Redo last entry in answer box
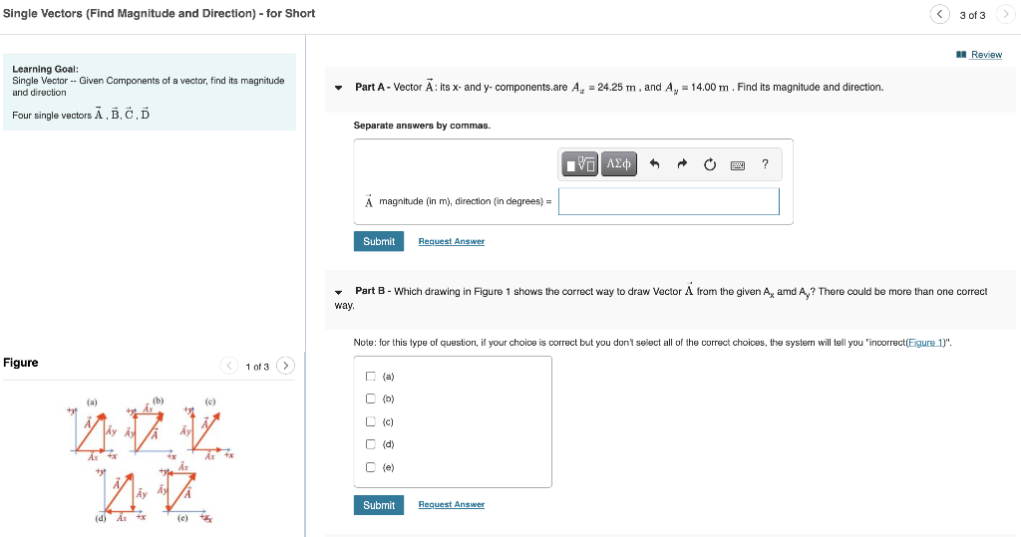 click(x=682, y=164)
